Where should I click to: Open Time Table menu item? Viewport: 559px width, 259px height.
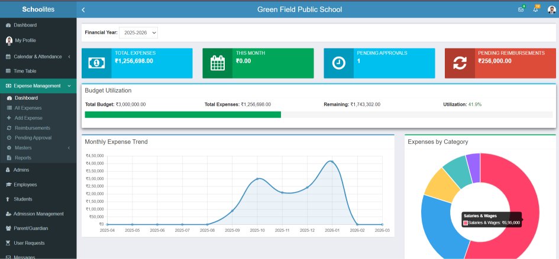pyautogui.click(x=38, y=71)
